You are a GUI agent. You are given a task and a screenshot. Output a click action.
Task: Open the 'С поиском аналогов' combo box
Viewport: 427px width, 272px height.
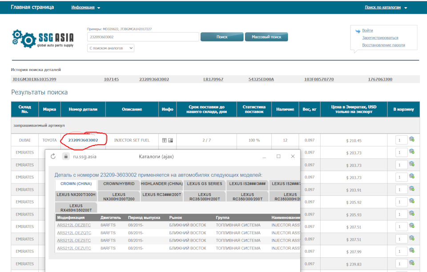click(x=111, y=48)
